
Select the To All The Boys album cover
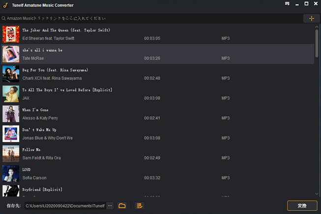(11, 94)
